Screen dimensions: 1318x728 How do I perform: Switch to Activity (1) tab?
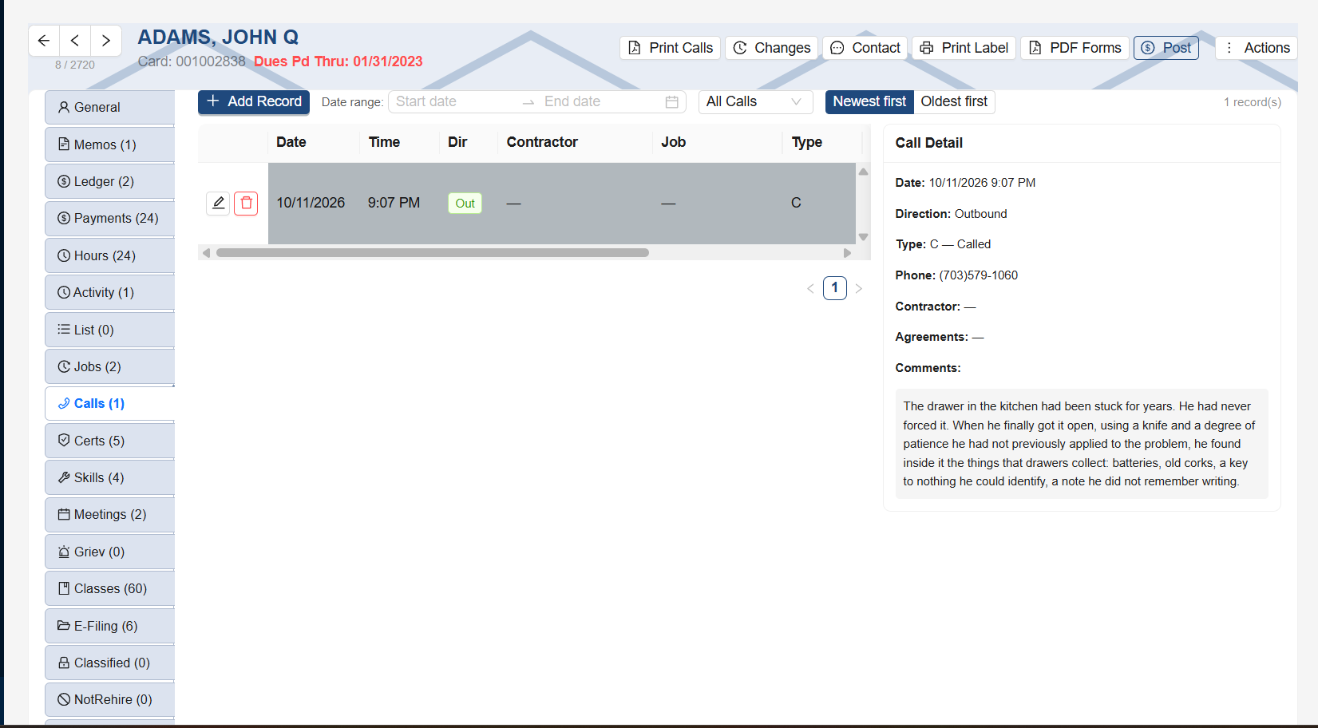pos(109,292)
